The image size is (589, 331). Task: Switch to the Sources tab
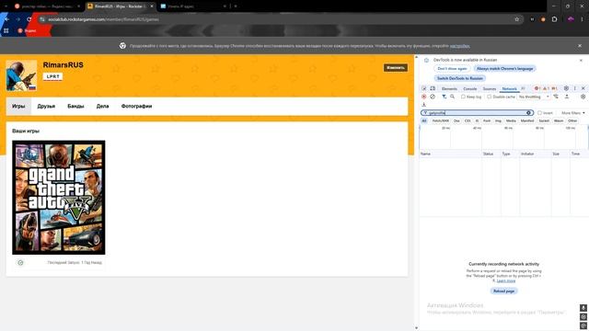(x=489, y=89)
